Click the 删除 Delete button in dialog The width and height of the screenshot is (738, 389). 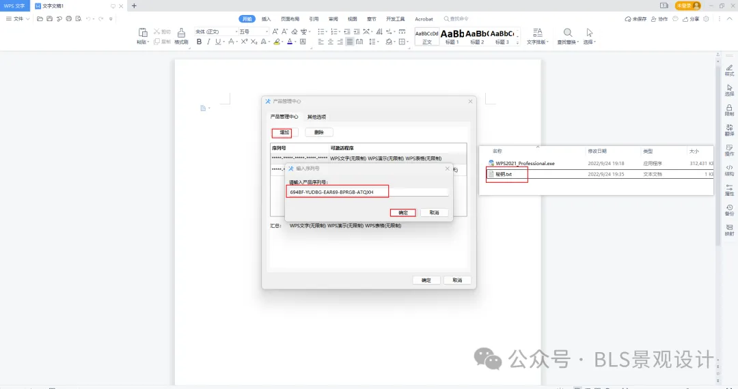click(x=318, y=132)
